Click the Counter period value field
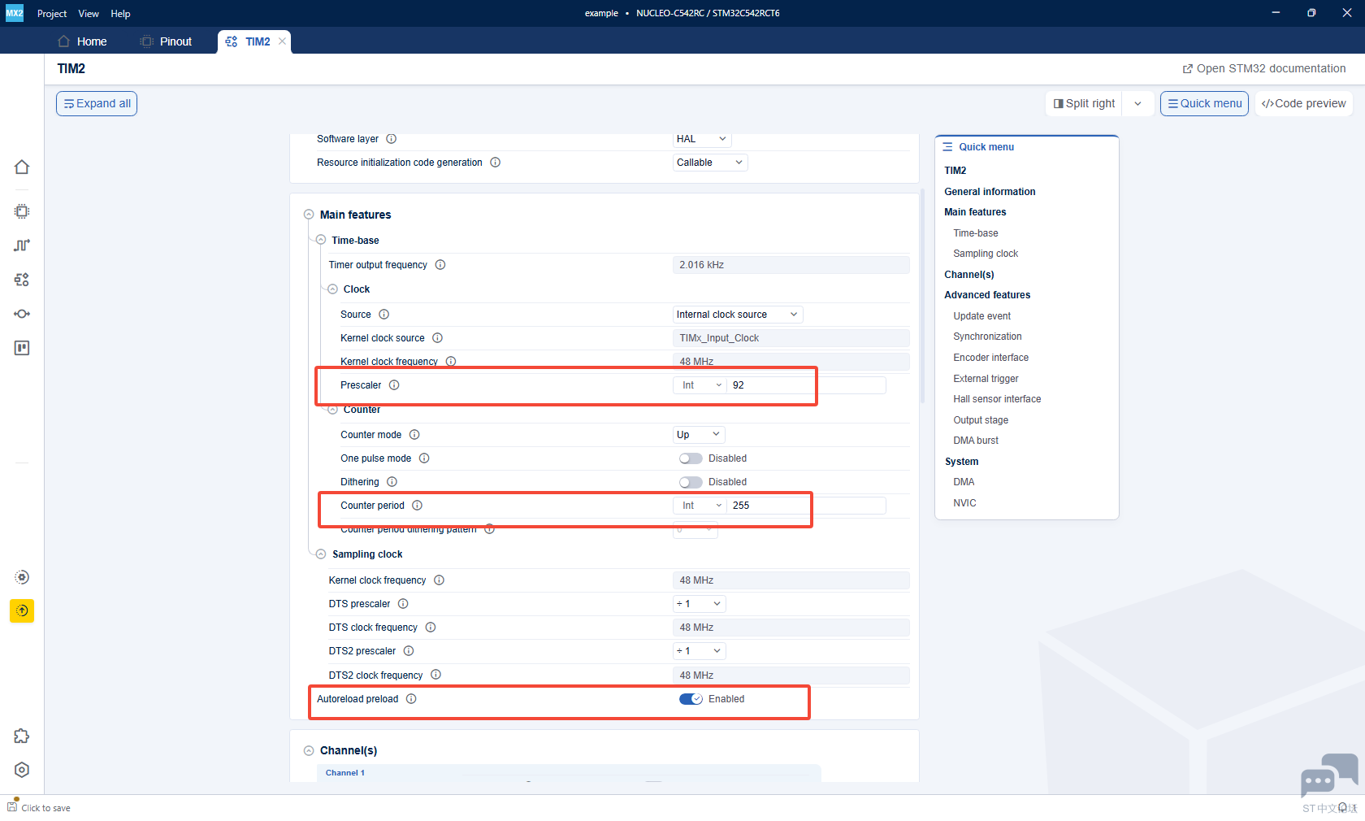Screen dimensions: 1365x821 click(x=807, y=506)
